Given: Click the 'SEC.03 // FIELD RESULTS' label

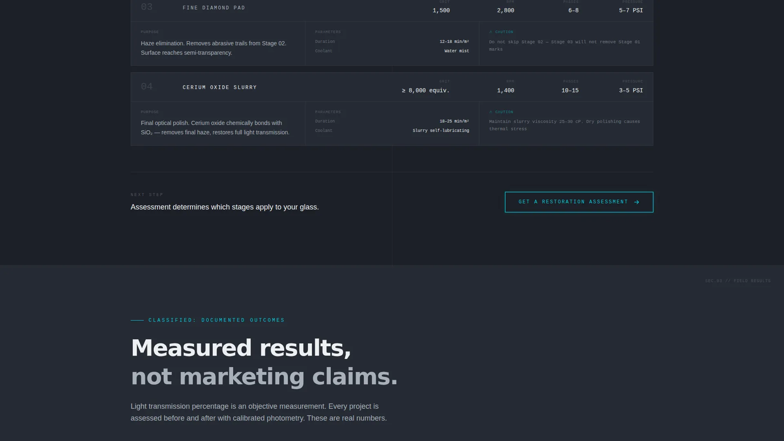Looking at the screenshot, I should [x=738, y=281].
